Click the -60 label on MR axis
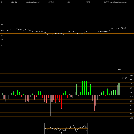The width and height of the screenshot is (134, 134). (x=131, y=110)
